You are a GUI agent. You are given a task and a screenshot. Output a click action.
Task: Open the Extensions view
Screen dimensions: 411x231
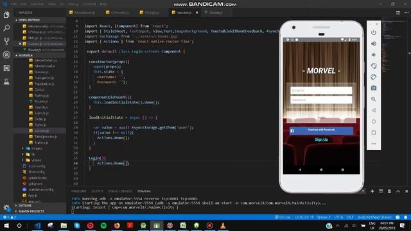[x=6, y=68]
